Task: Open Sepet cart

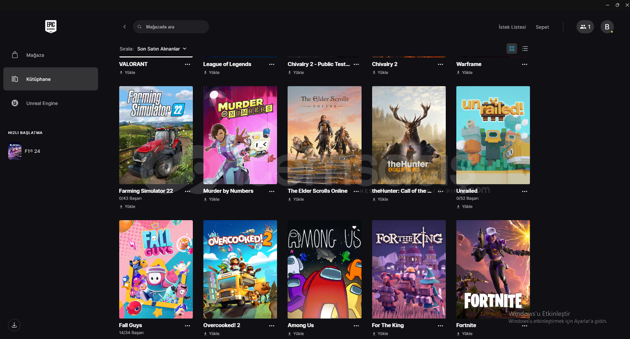Action: coord(542,27)
